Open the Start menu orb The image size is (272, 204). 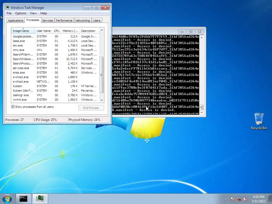7,199
